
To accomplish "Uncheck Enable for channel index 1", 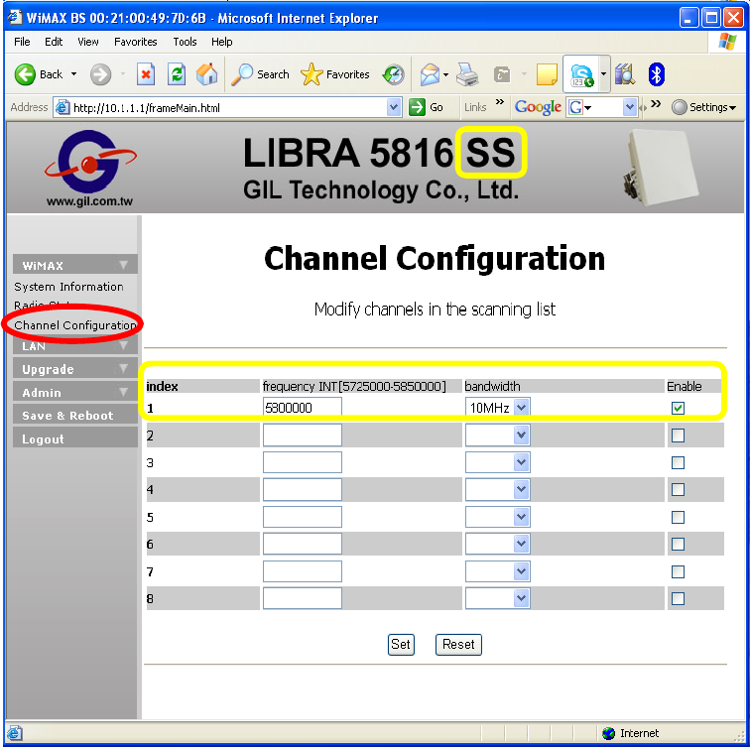I will (x=678, y=408).
